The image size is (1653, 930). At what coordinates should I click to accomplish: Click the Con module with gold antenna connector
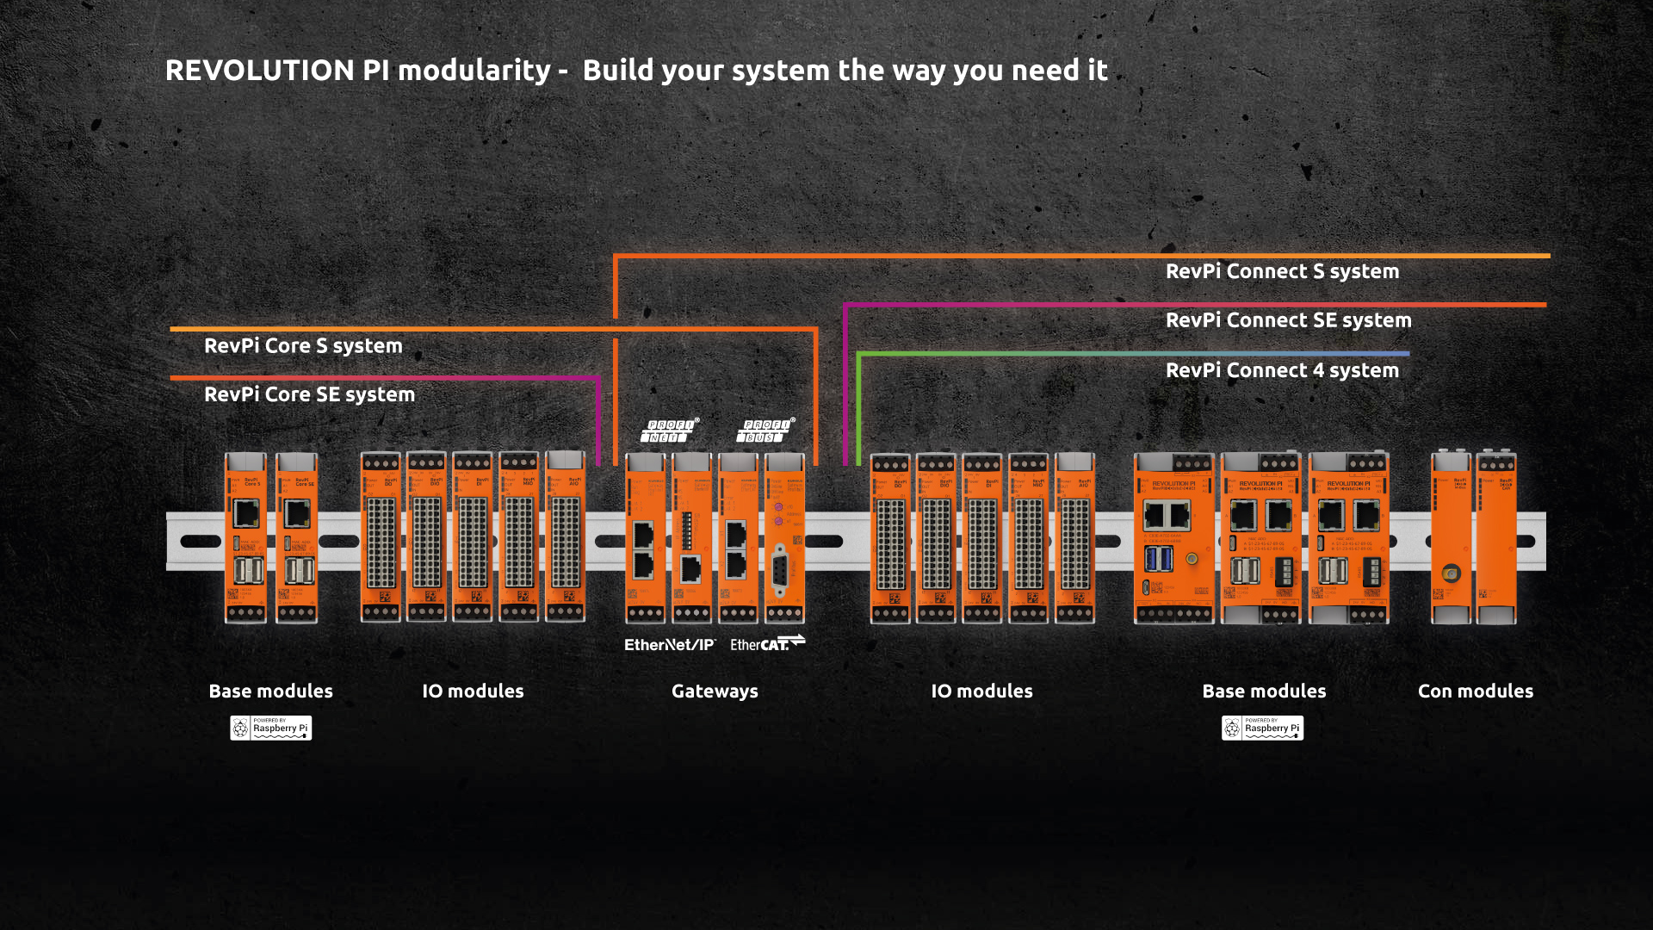tap(1452, 538)
